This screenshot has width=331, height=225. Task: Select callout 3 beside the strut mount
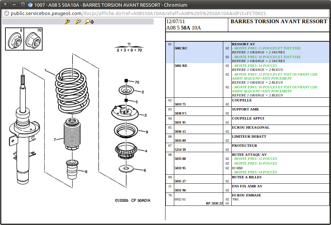[145, 115]
